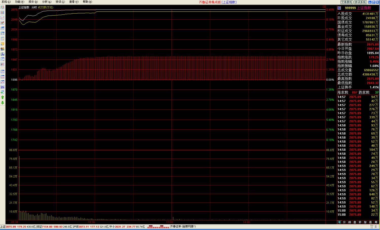Click the 上证换手 1.41% row
This screenshot has width=380, height=230.
point(358,87)
